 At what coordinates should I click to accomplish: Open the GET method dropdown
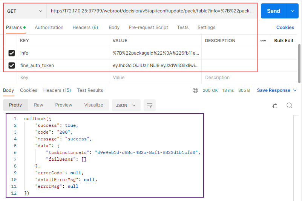(x=25, y=11)
